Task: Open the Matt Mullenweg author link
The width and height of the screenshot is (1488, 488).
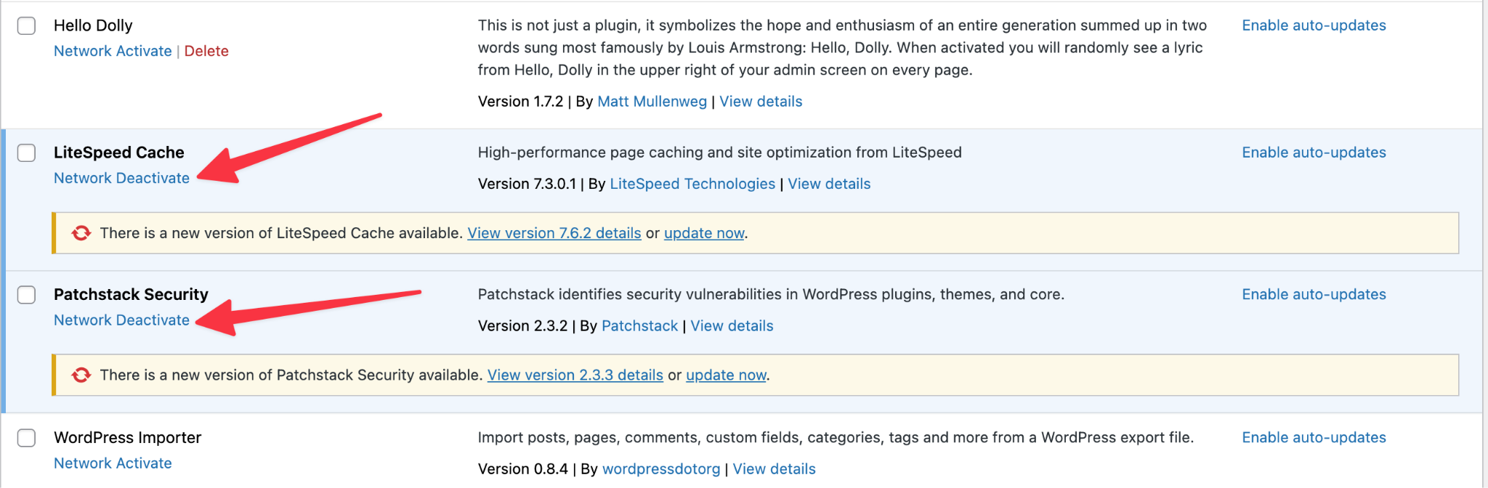Action: [x=652, y=102]
